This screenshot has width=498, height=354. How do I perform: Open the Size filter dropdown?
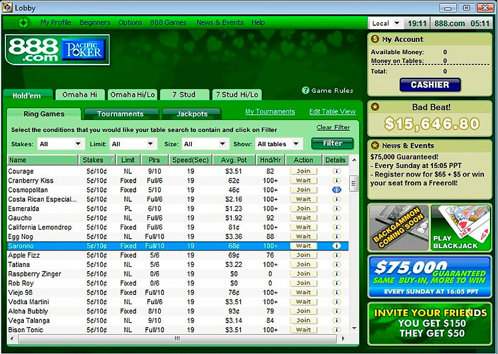click(205, 144)
